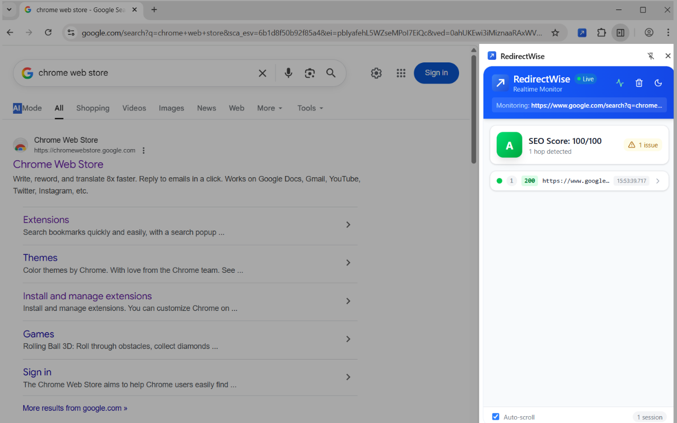677x423 pixels.
Task: Open Install and manage extensions sitelink
Action: (87, 296)
